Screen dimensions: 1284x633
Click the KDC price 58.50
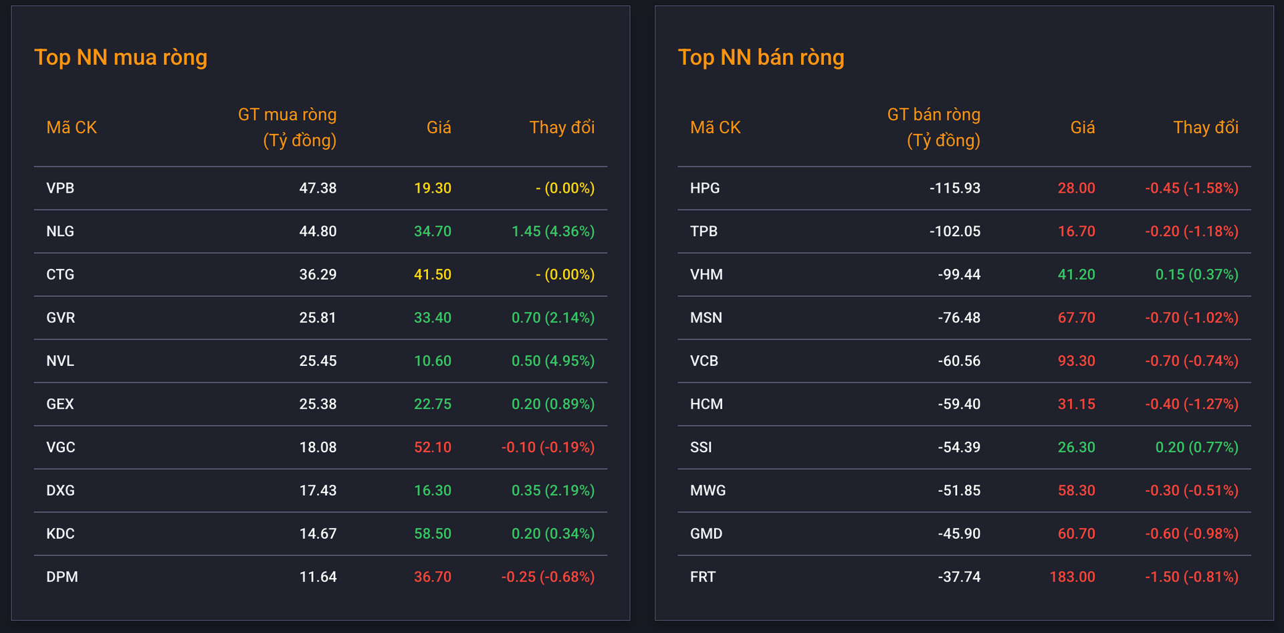point(433,533)
